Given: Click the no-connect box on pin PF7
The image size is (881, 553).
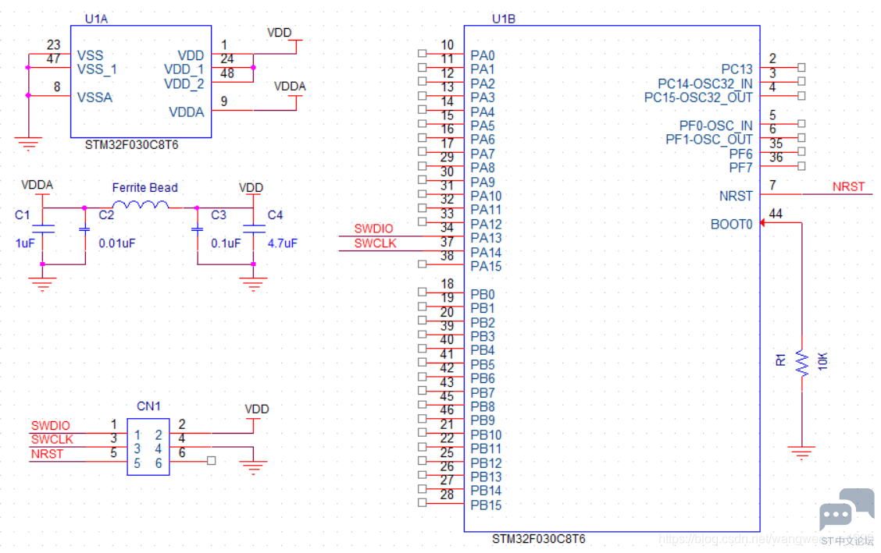Looking at the screenshot, I should (x=802, y=166).
